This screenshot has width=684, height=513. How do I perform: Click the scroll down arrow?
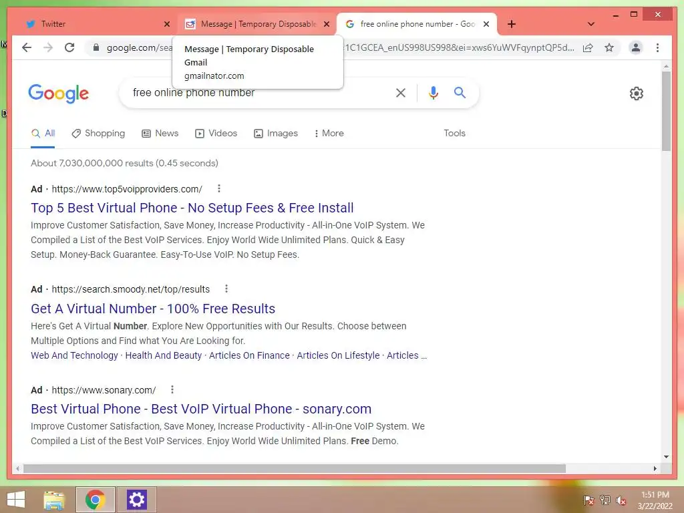(x=666, y=457)
